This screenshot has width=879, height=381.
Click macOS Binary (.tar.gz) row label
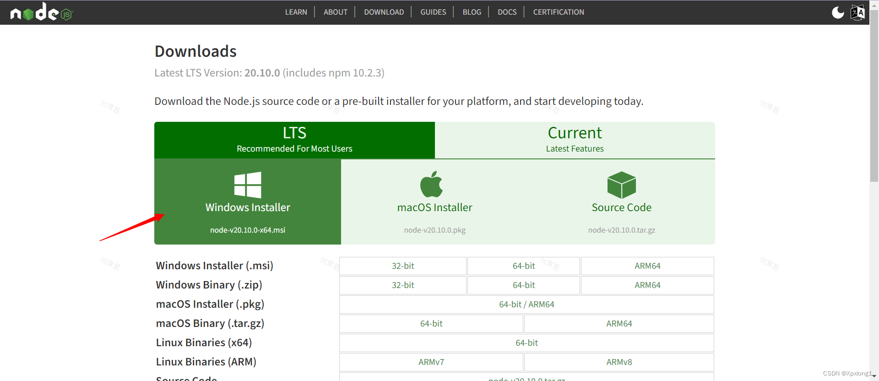(210, 323)
